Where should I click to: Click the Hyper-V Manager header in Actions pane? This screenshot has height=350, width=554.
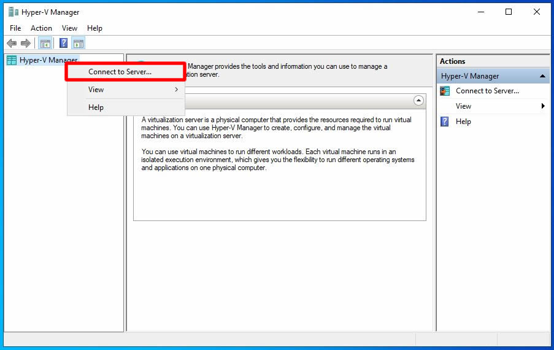(x=493, y=76)
